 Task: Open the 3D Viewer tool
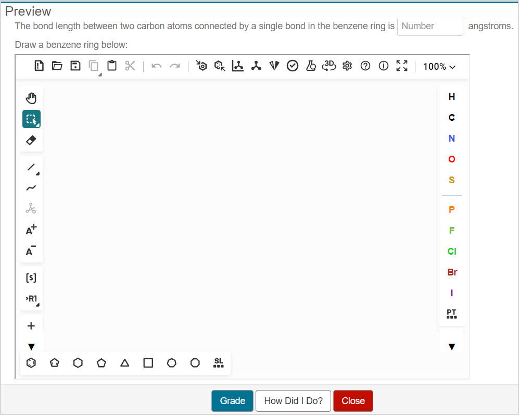pyautogui.click(x=329, y=66)
